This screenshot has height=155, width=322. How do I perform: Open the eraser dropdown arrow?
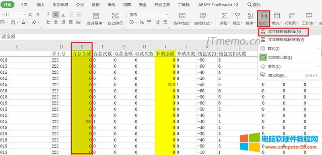click(38, 22)
